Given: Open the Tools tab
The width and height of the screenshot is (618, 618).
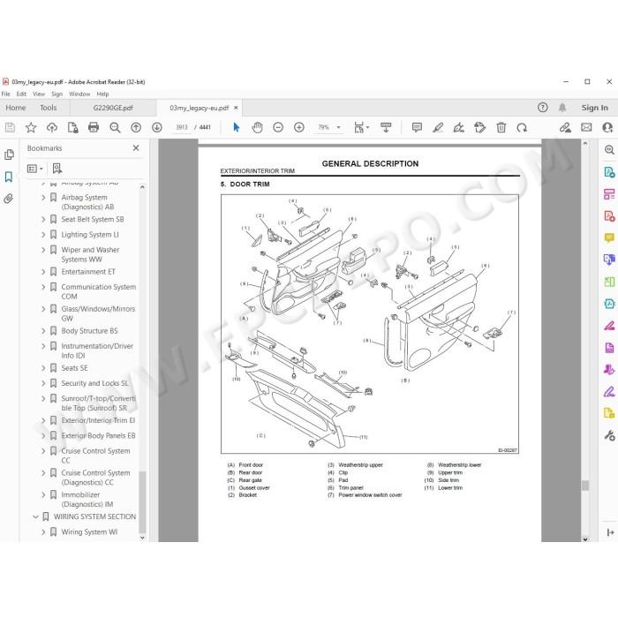Looking at the screenshot, I should (48, 108).
